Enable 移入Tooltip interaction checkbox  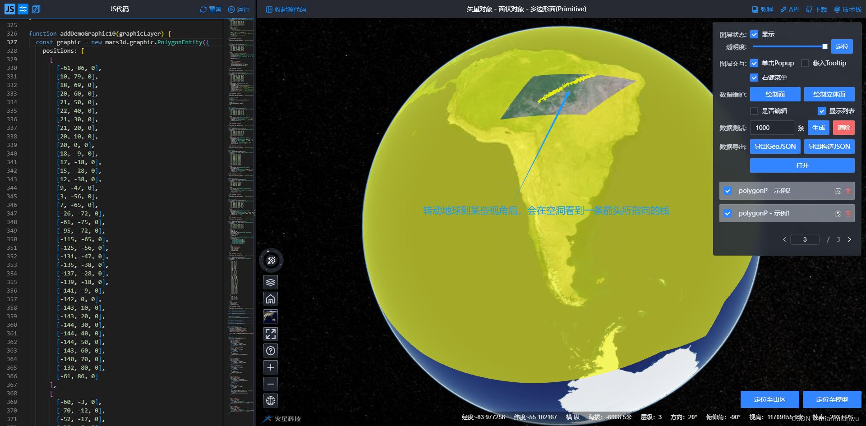806,63
